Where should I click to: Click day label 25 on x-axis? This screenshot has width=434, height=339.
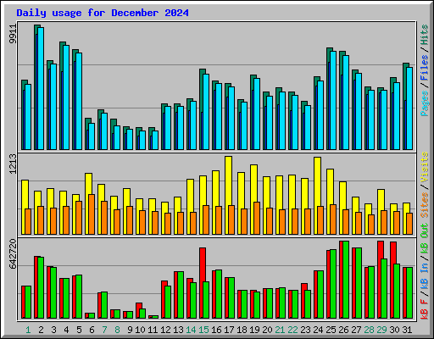coord(331,330)
